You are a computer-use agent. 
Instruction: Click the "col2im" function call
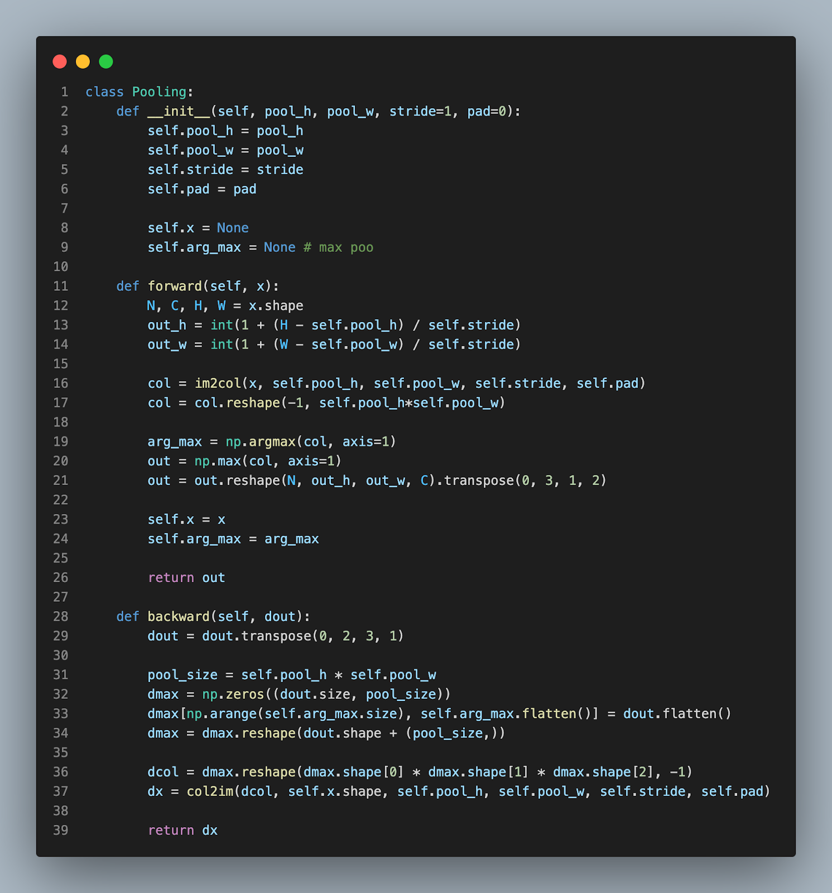(x=210, y=791)
